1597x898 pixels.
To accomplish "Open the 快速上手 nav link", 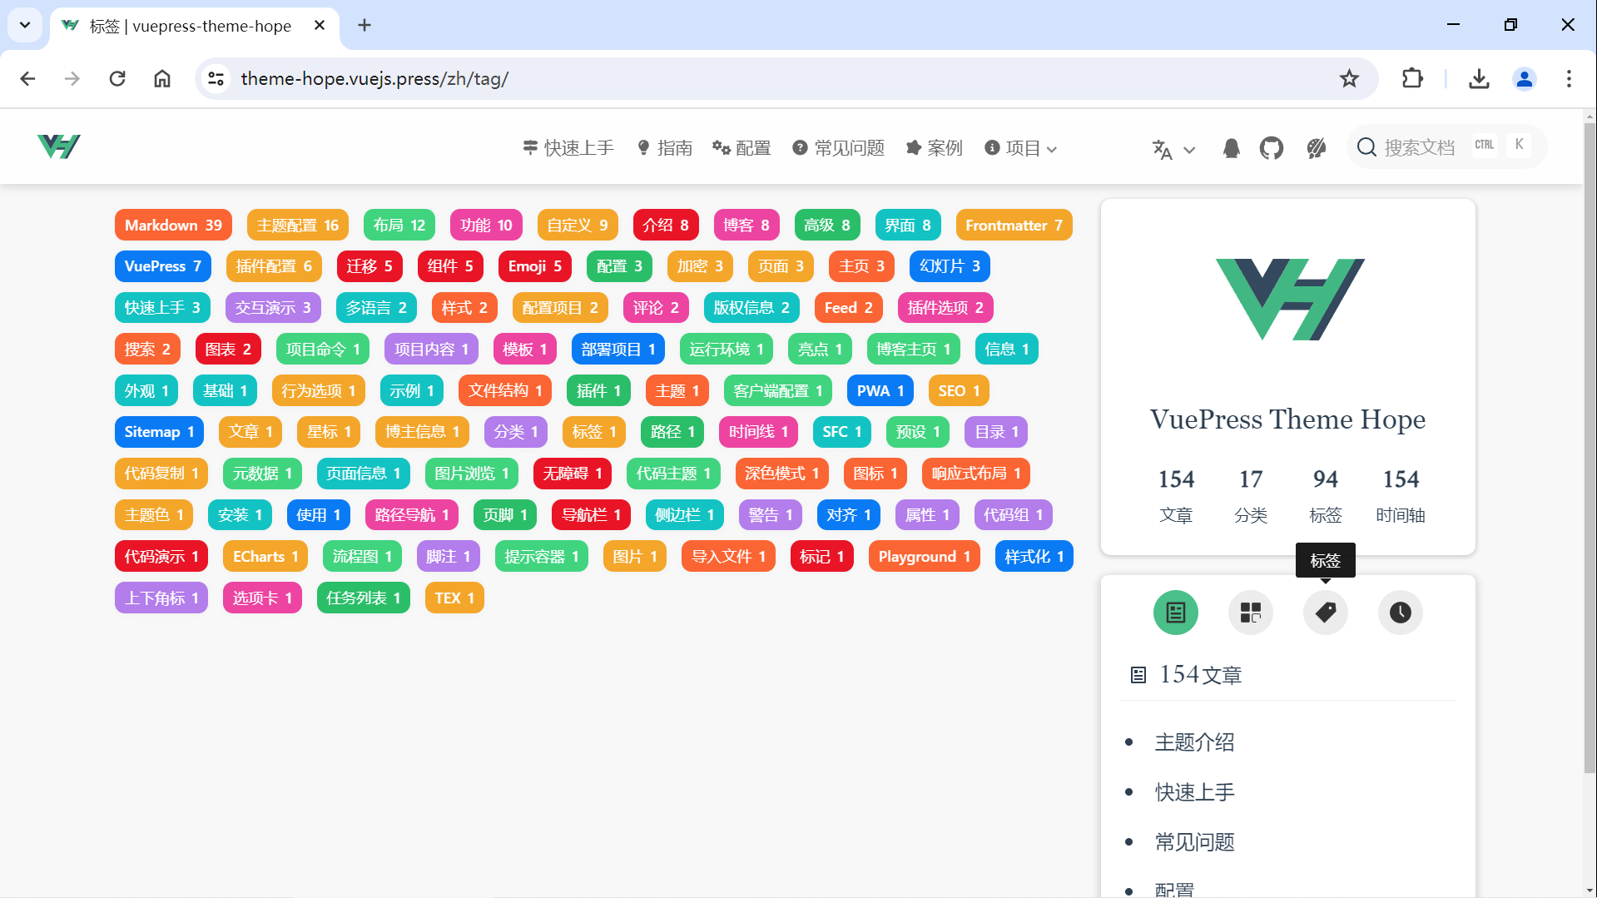I will coord(568,148).
